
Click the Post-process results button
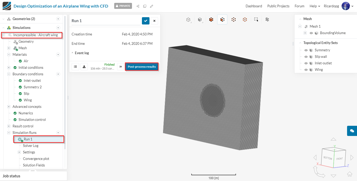pos(142,67)
